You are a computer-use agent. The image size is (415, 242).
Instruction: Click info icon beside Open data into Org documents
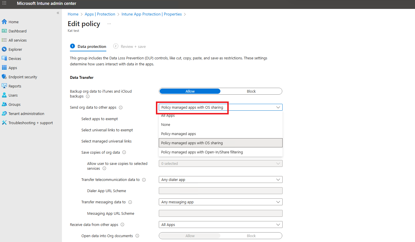(x=137, y=236)
